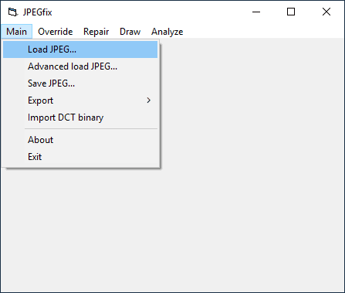
Task: Click the JPEGfix window title text
Action: [x=38, y=12]
